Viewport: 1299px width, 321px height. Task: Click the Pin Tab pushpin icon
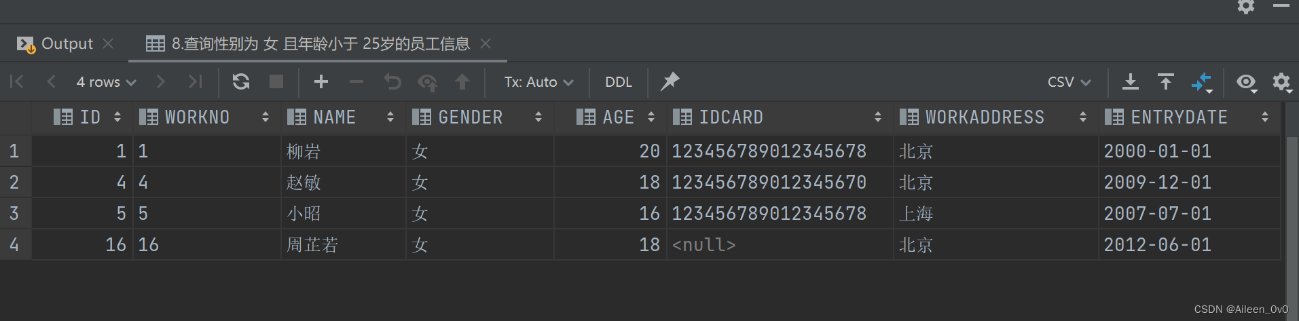click(670, 81)
